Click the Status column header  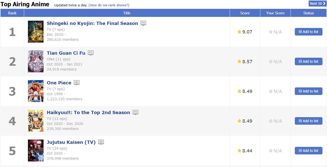308,13
